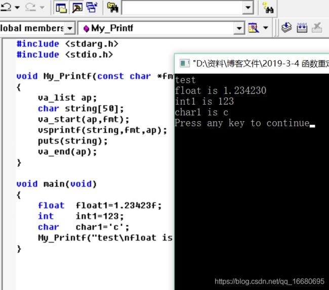
Task: Click 'Press any key to continue' text
Action: pyautogui.click(x=242, y=123)
